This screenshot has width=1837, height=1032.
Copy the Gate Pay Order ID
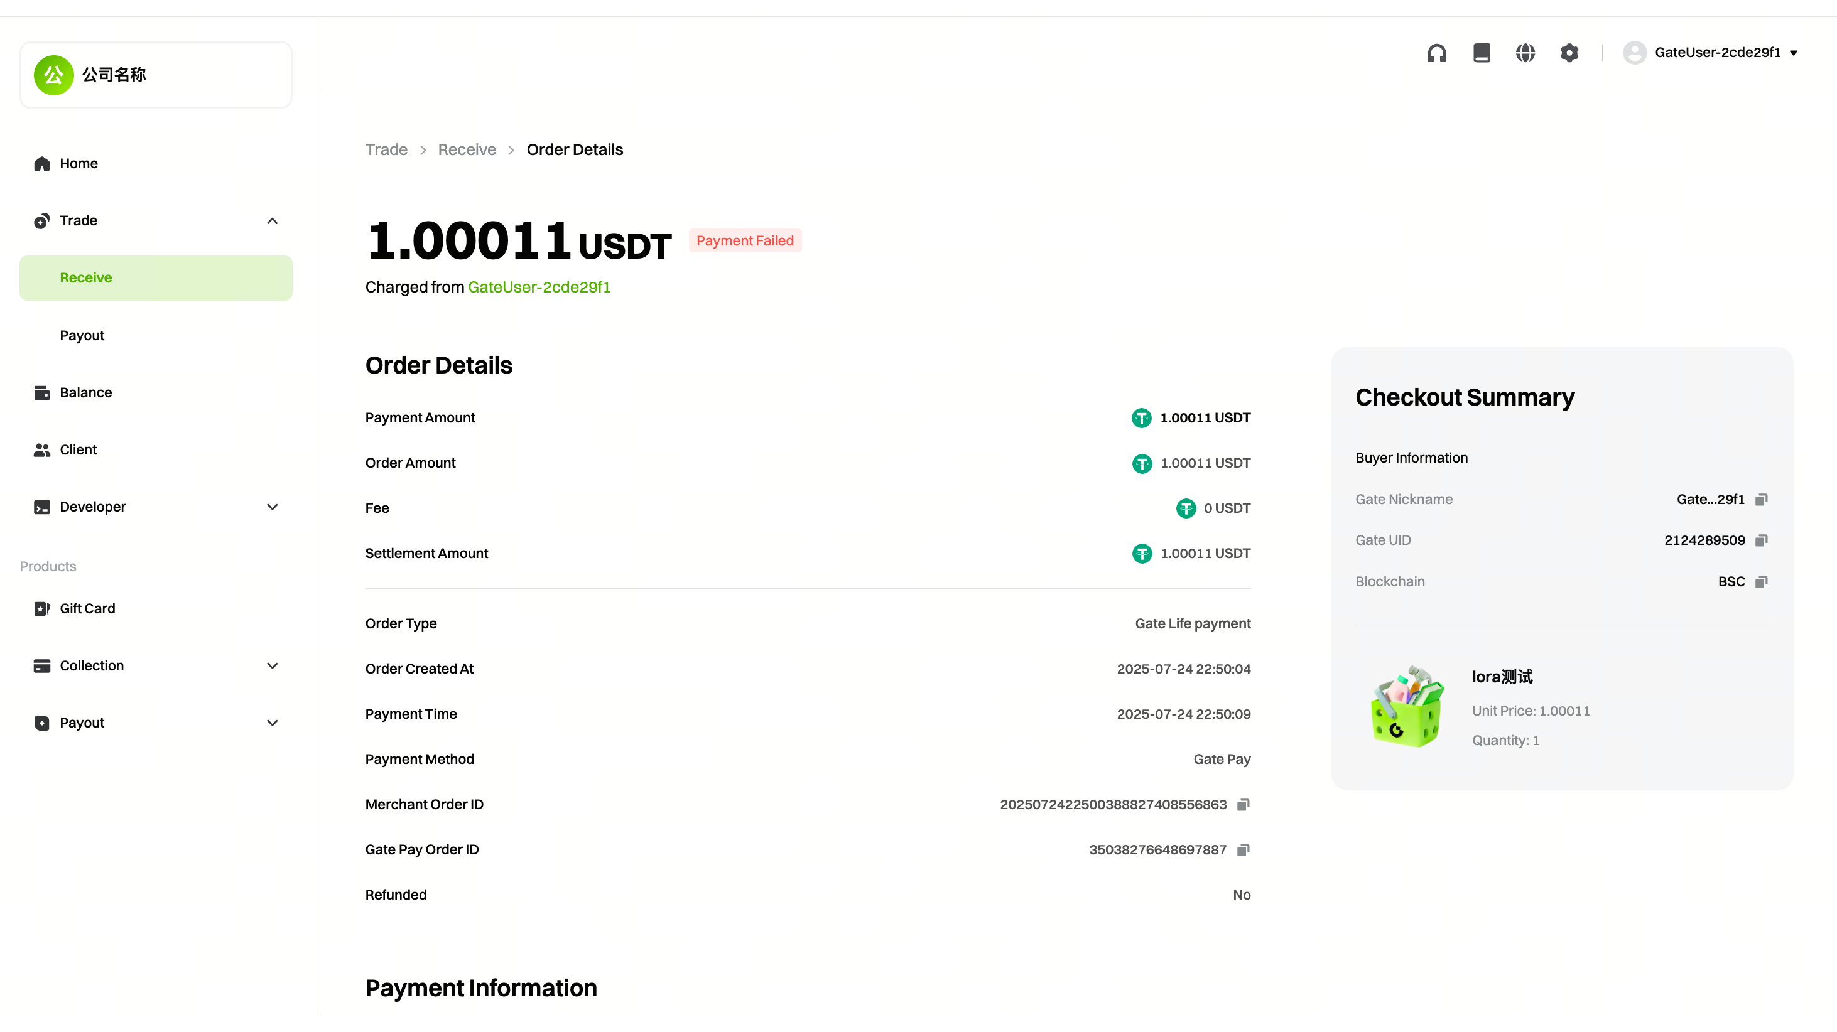pos(1243,849)
